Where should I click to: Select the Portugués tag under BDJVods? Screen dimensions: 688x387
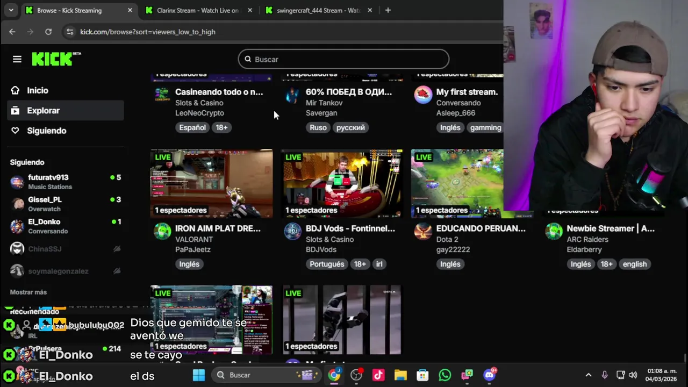(x=327, y=264)
